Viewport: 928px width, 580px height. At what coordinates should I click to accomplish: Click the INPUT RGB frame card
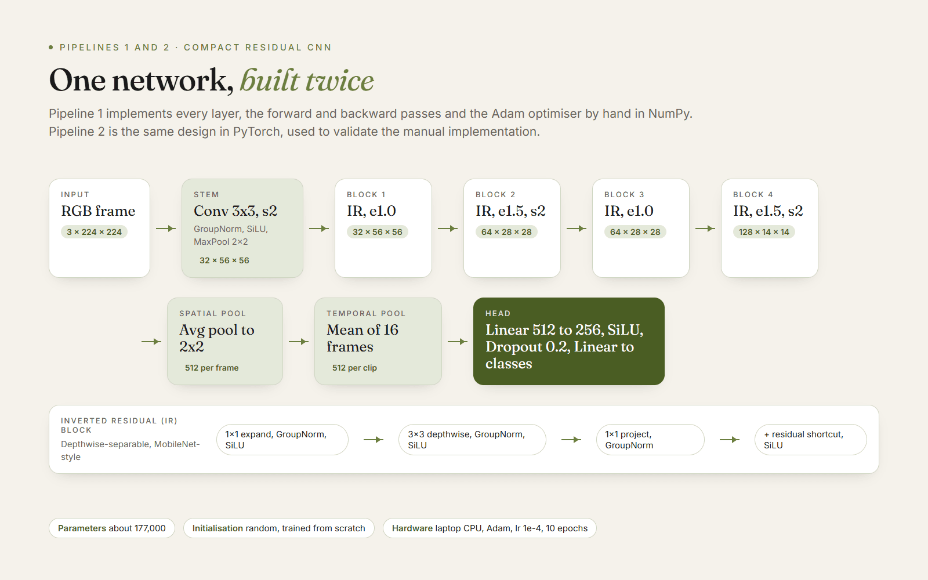click(x=99, y=228)
